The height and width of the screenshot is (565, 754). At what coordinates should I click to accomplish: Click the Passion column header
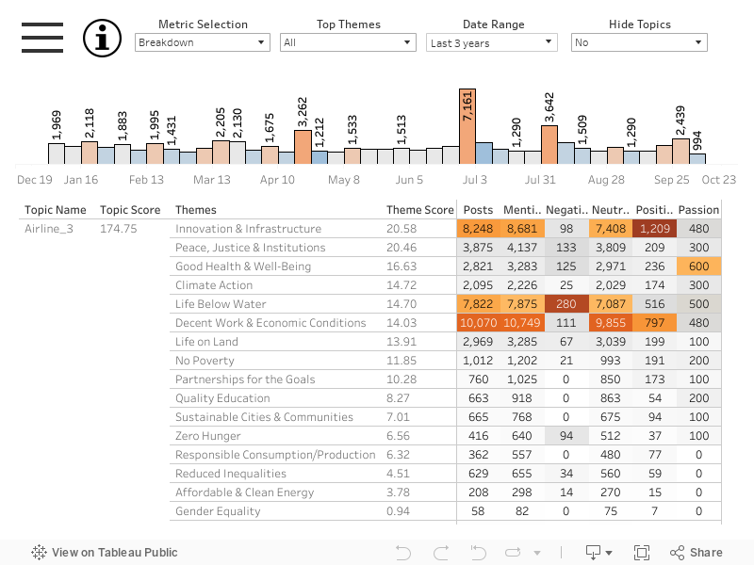tap(698, 210)
